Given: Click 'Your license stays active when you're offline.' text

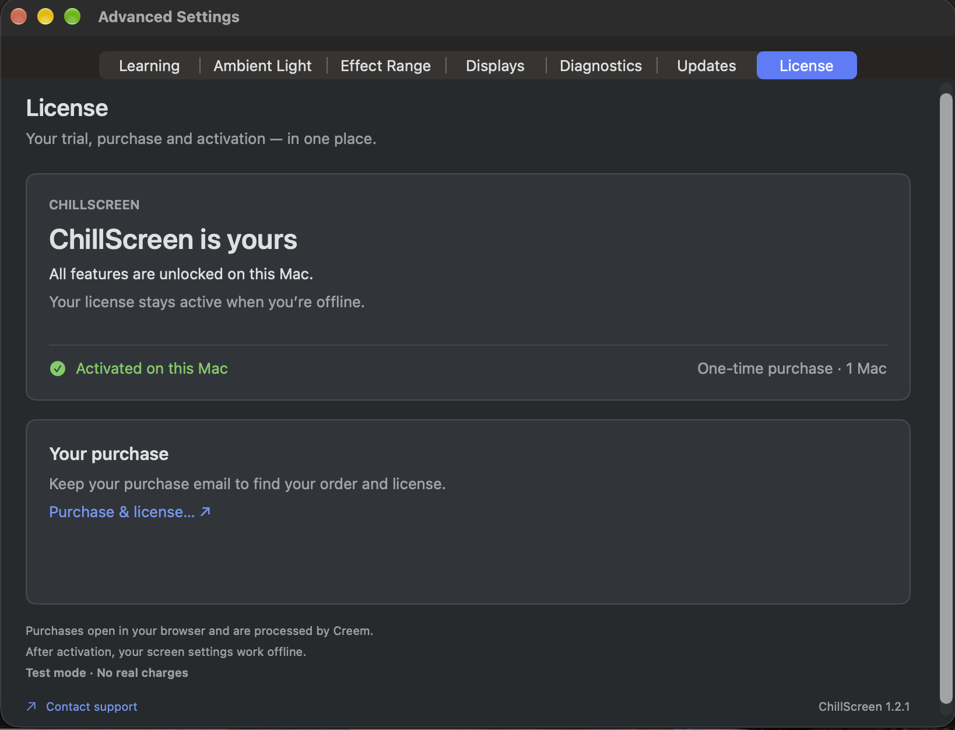Looking at the screenshot, I should tap(207, 302).
